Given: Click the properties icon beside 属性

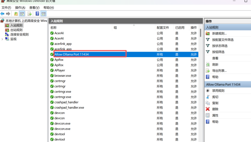Looking at the screenshot, I should pos(208,115).
